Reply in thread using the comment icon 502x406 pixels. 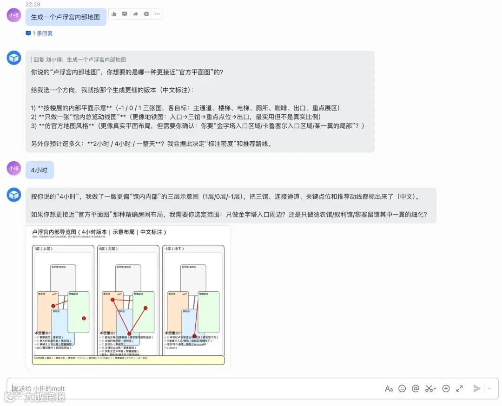(125, 14)
